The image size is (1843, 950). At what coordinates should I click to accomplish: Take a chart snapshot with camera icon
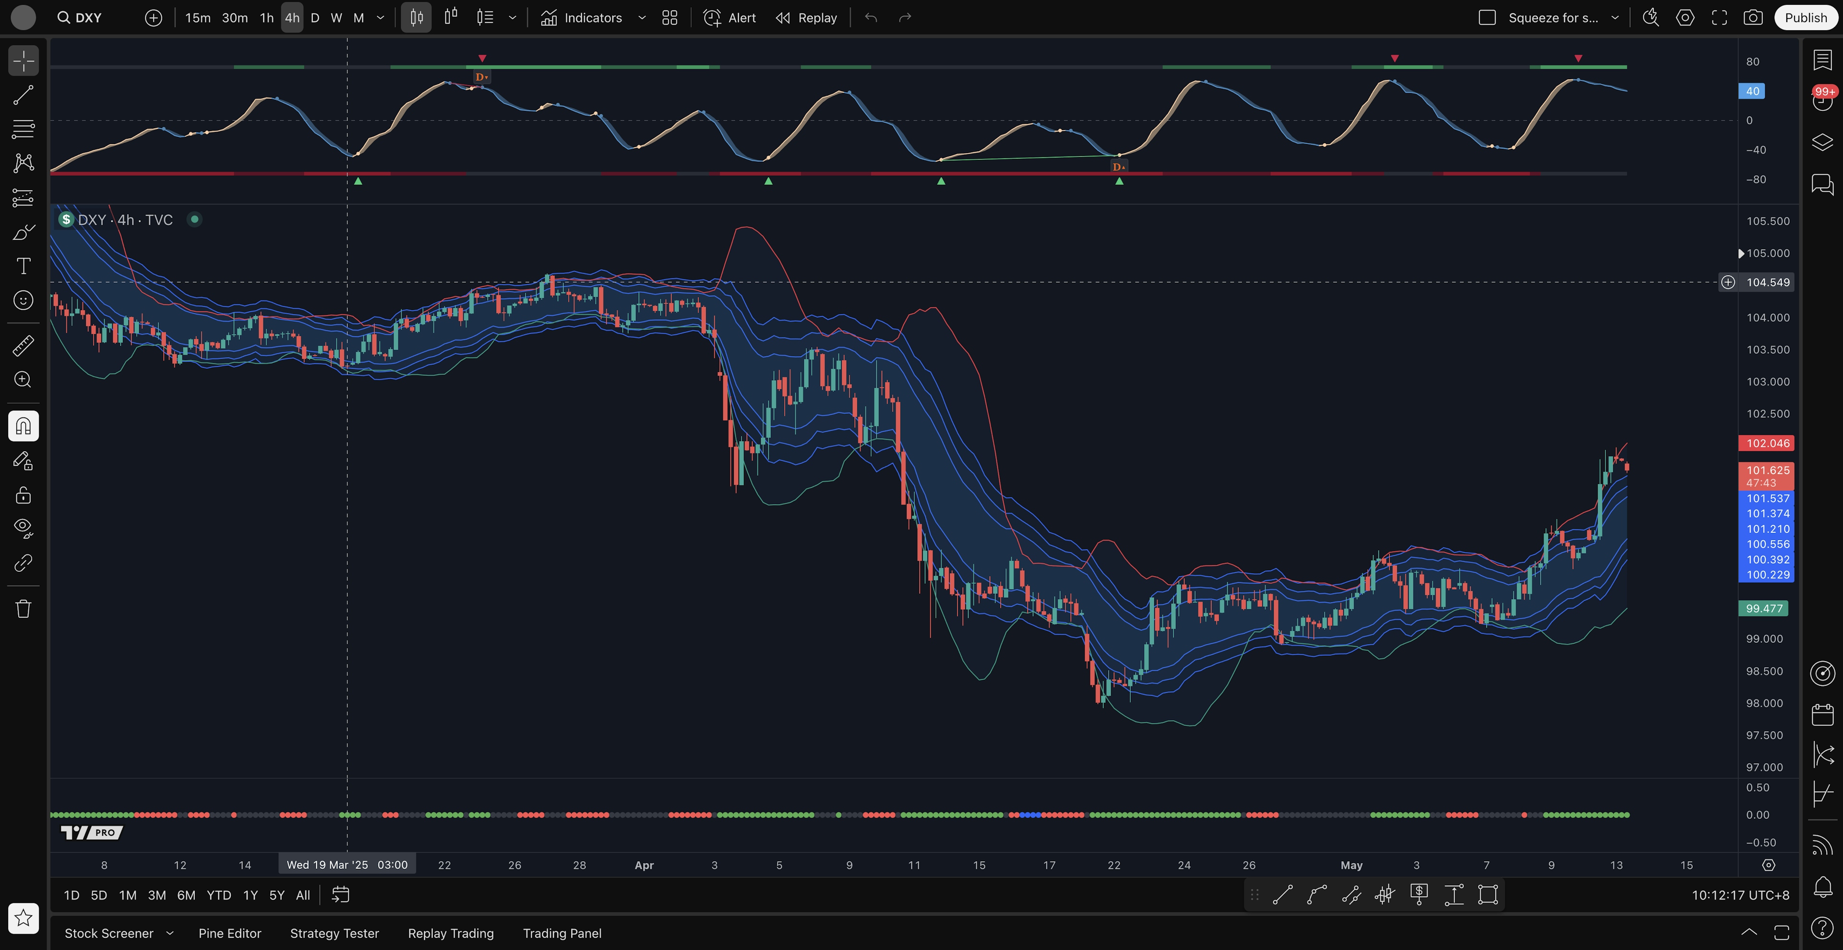click(x=1752, y=18)
